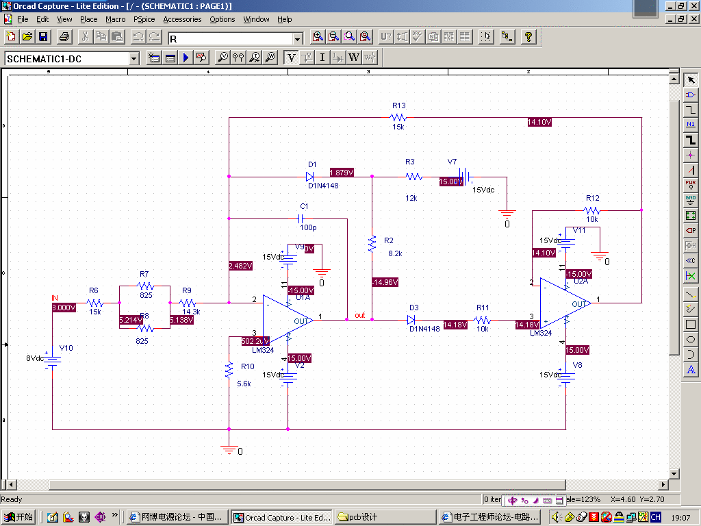
Task: Toggle bias voltage display (V button)
Action: pyautogui.click(x=292, y=58)
